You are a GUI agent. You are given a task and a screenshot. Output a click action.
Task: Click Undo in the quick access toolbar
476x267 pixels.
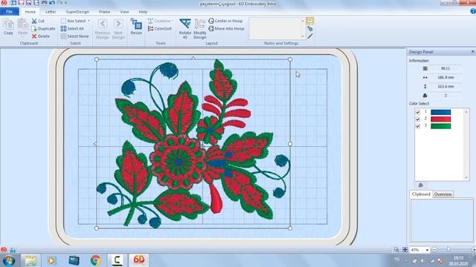(x=52, y=3)
